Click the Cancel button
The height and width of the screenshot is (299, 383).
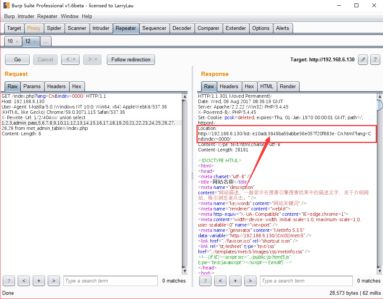click(45, 60)
